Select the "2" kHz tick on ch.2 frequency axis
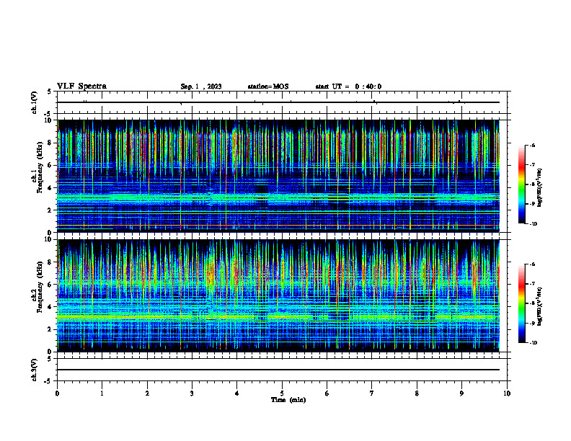 50,329
